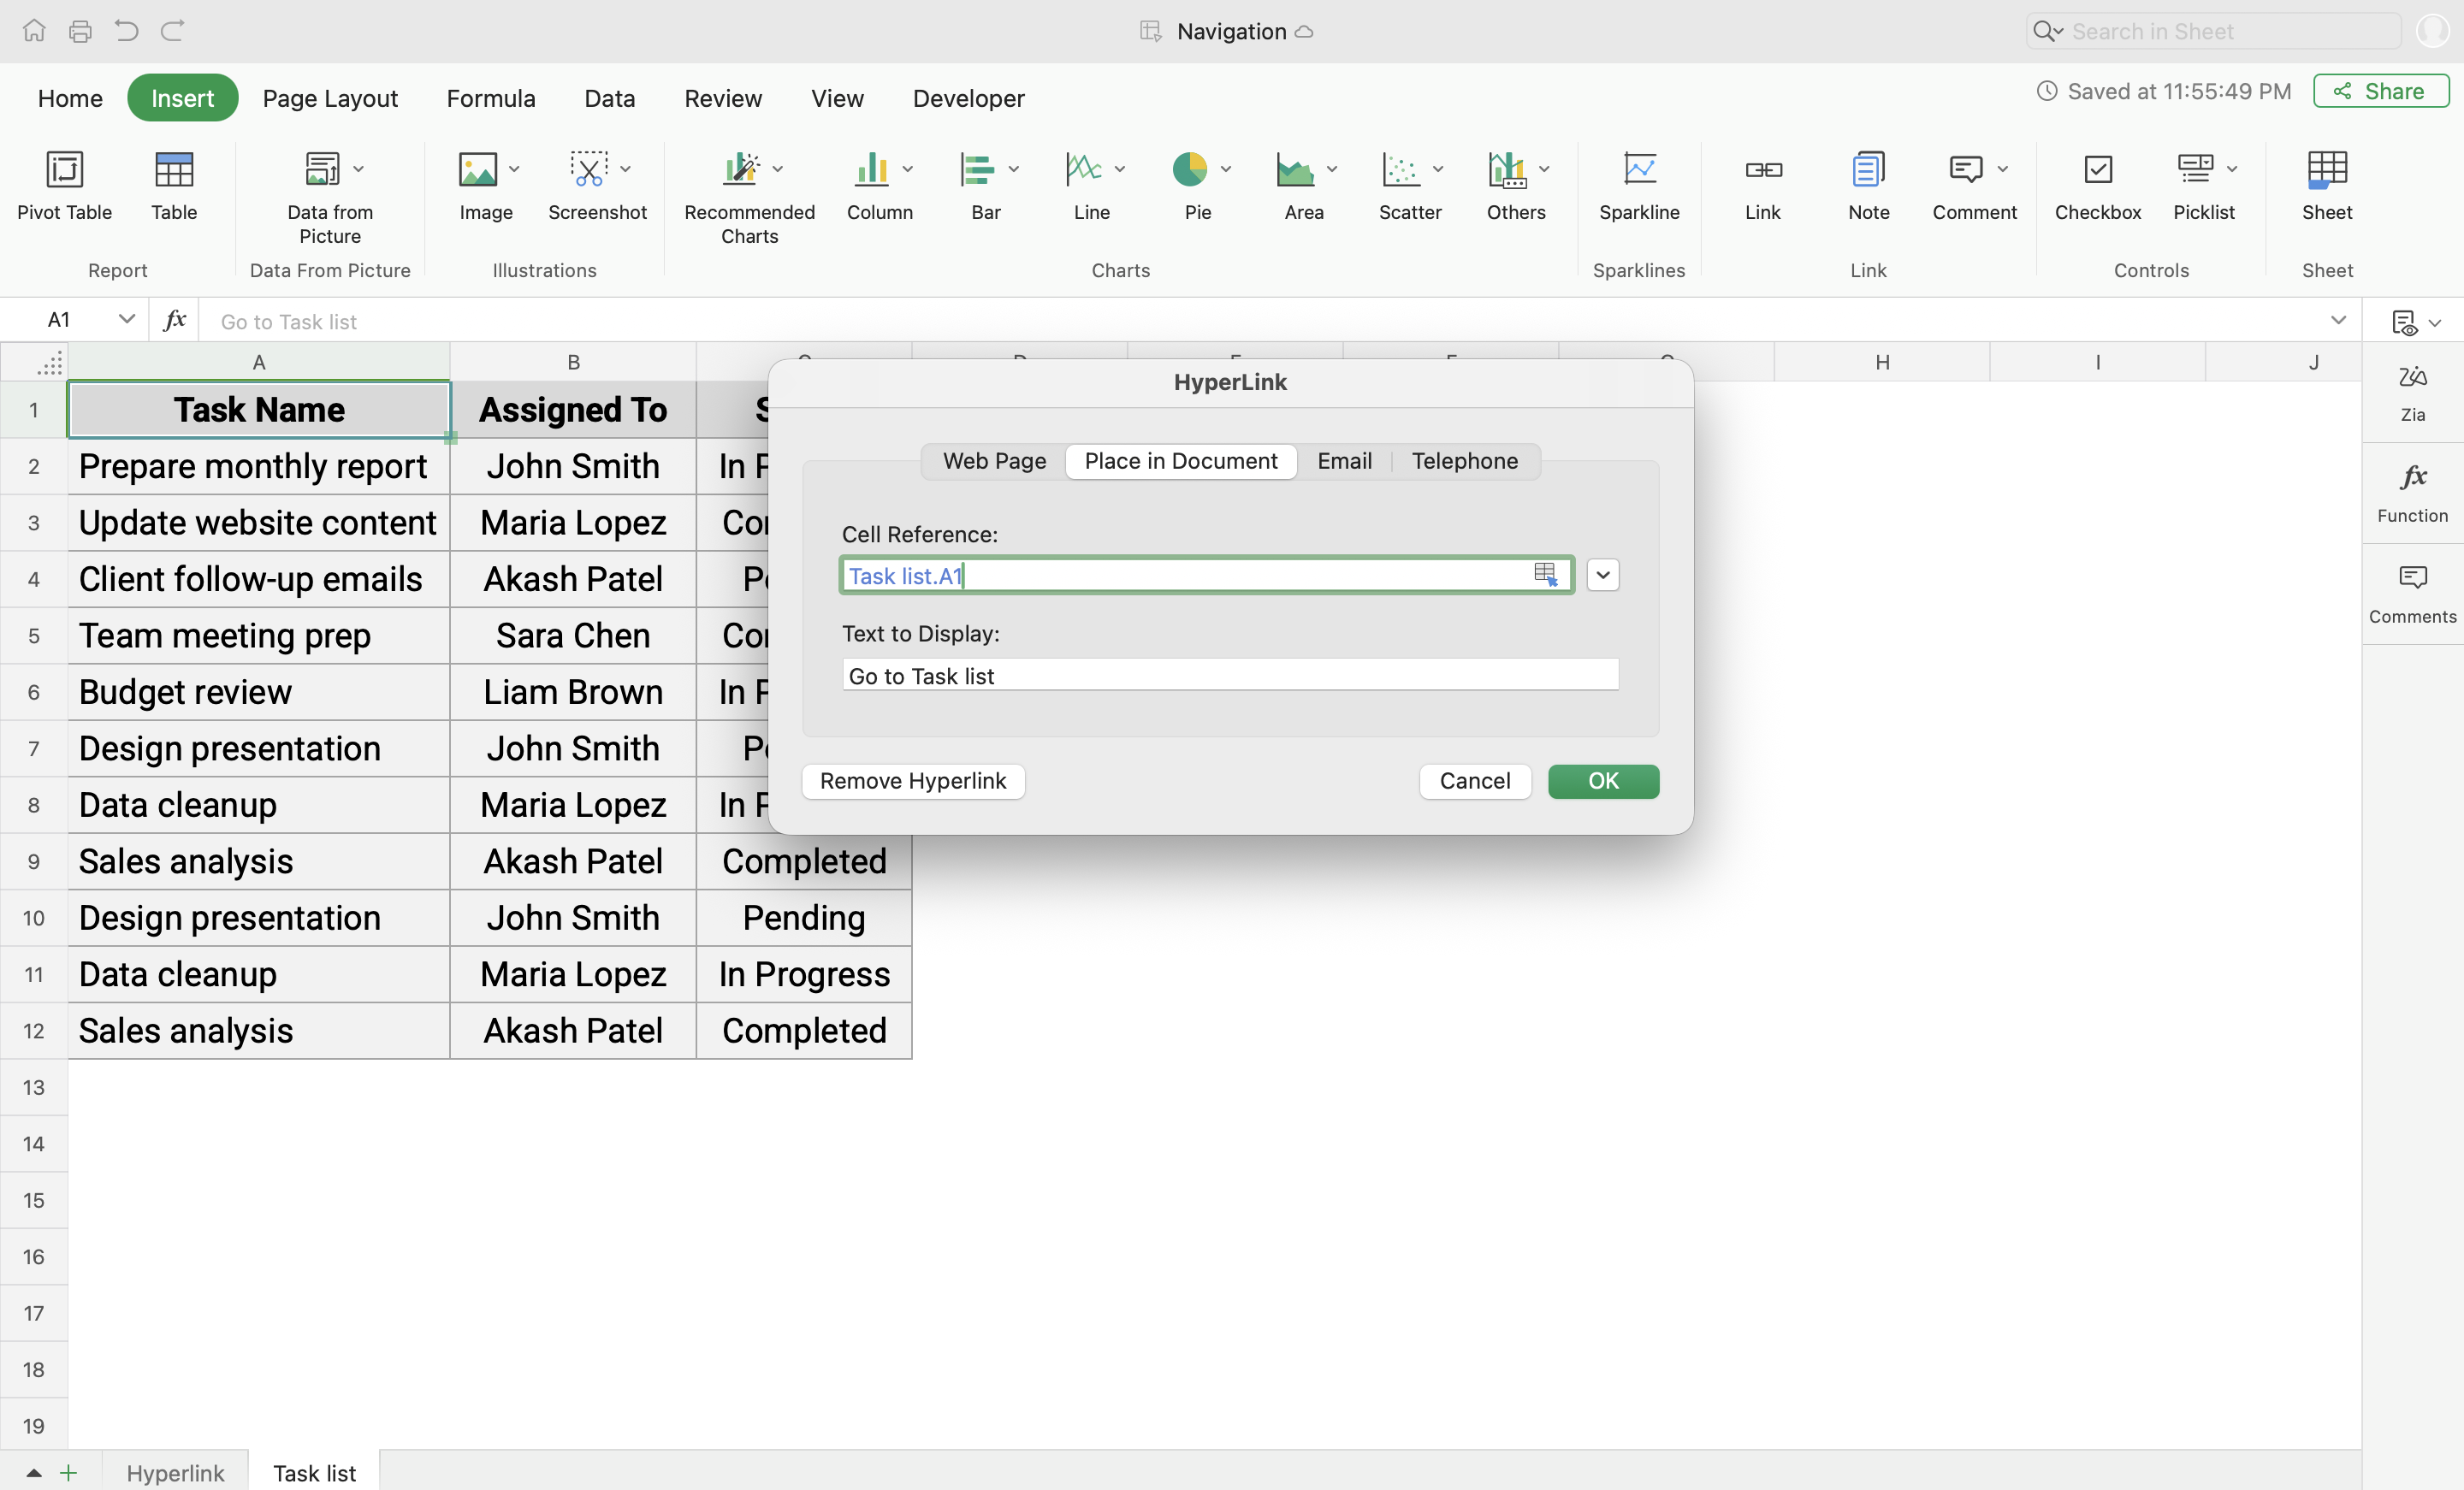Expand the Cell Reference dropdown arrow

click(1602, 575)
